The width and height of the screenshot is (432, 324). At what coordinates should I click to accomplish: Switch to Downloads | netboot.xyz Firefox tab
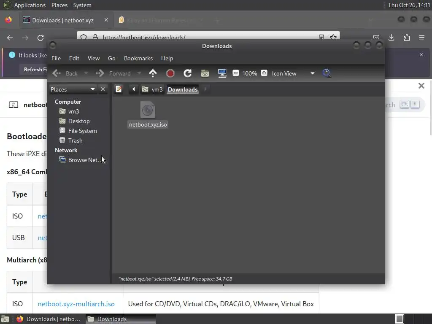tap(63, 20)
